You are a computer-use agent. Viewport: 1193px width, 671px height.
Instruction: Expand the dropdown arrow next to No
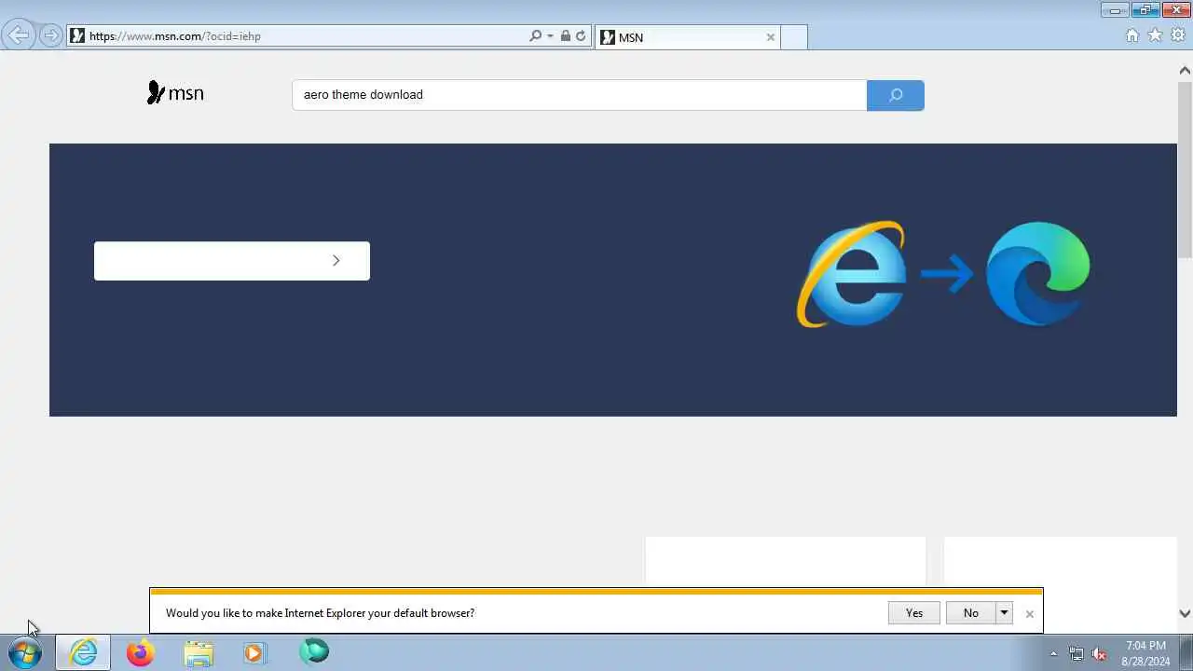(1004, 612)
